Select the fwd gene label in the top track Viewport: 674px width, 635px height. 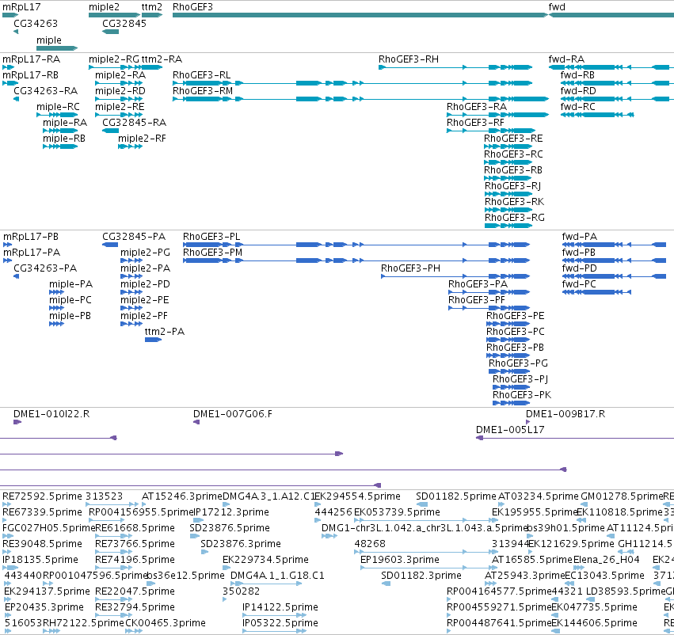pyautogui.click(x=557, y=7)
